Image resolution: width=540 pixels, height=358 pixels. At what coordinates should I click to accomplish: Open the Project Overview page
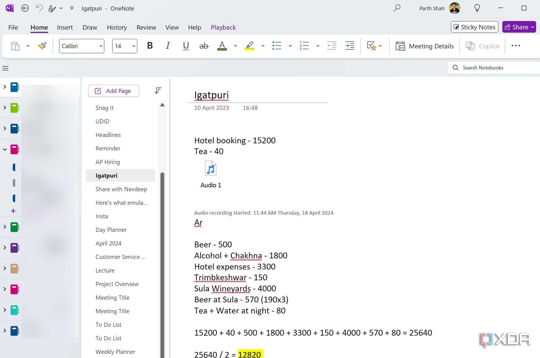point(121,284)
